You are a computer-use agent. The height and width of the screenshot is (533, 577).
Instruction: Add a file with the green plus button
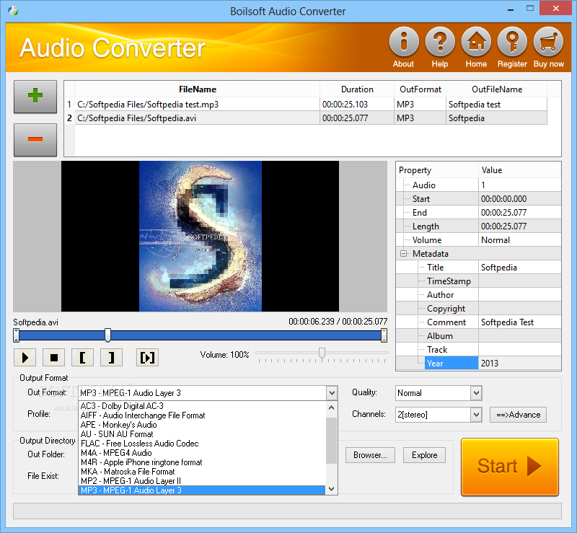pos(35,97)
